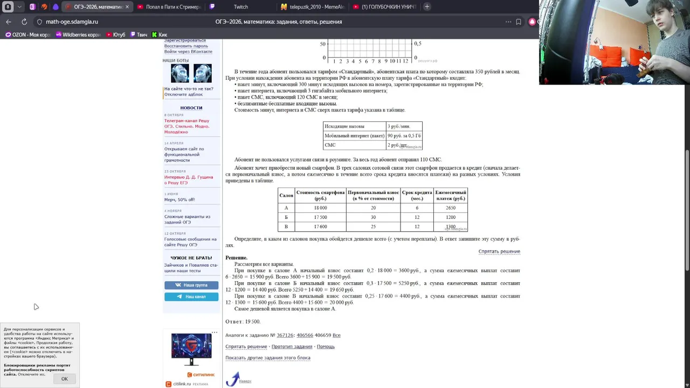Click 'Прототип задания' link
This screenshot has height=388, width=690.
tap(292, 347)
